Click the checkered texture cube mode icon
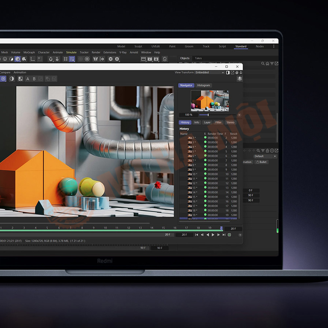The width and height of the screenshot is (328, 328). 24,59
